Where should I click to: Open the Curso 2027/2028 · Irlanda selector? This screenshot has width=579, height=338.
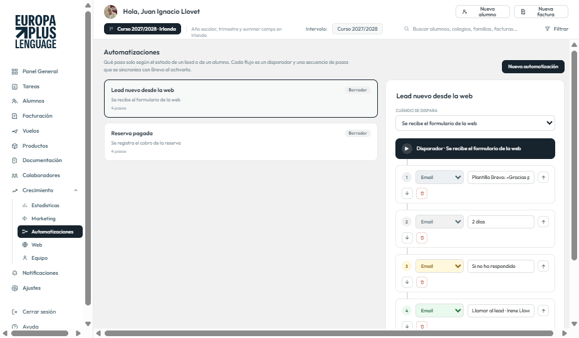click(142, 29)
